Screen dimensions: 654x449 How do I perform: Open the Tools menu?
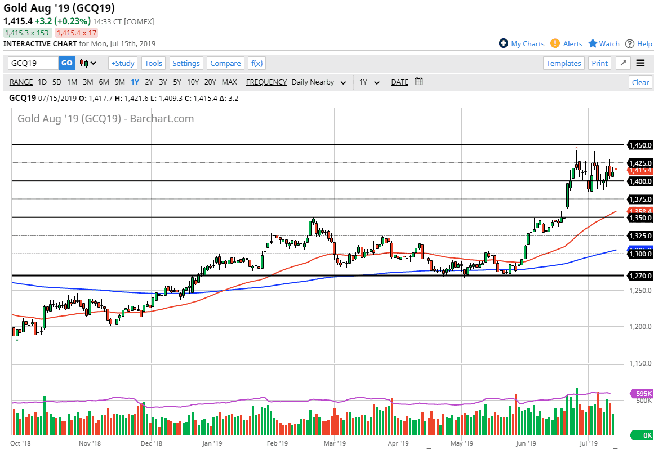[153, 63]
